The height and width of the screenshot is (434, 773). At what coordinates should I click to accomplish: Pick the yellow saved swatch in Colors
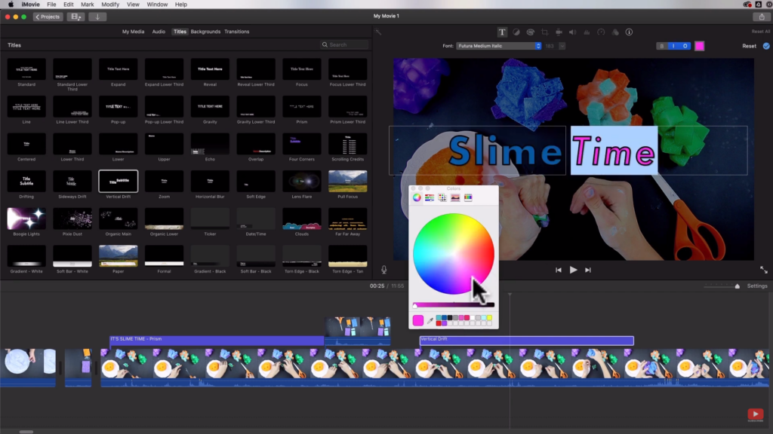pos(489,319)
